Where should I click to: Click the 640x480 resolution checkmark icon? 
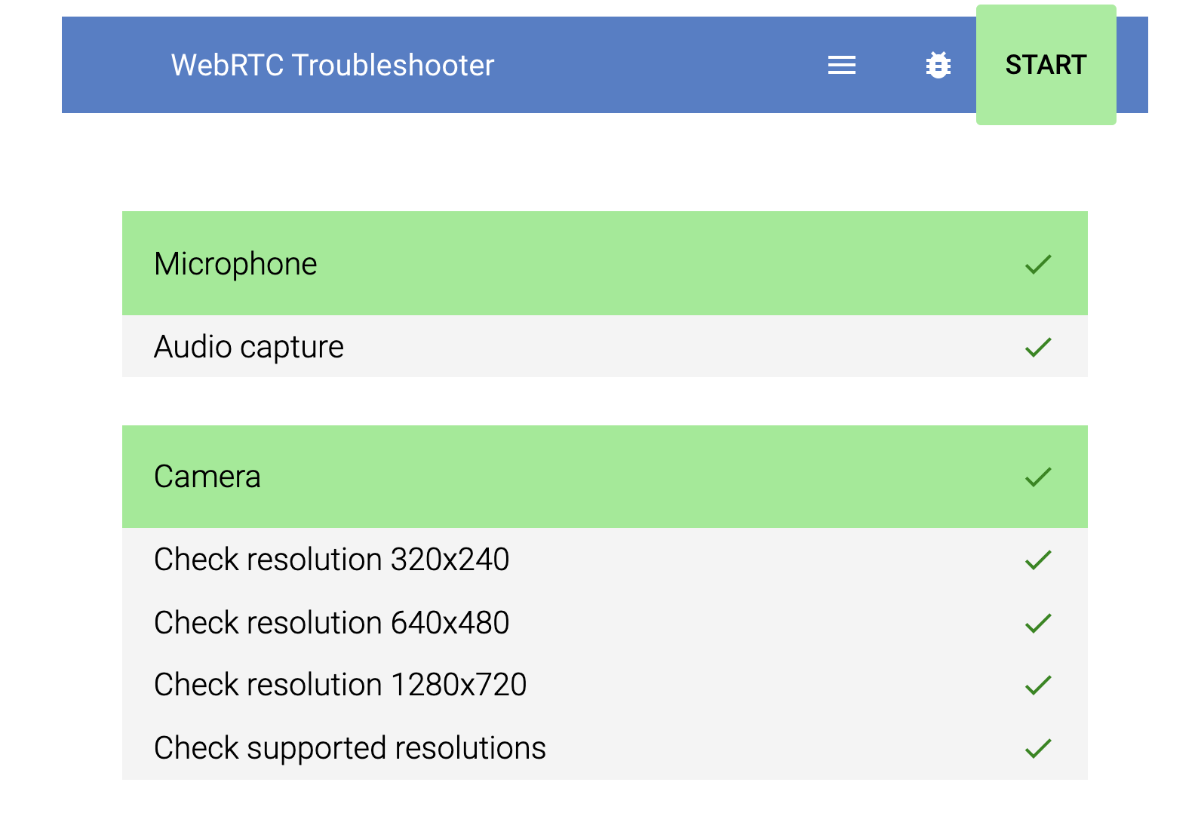point(1038,623)
